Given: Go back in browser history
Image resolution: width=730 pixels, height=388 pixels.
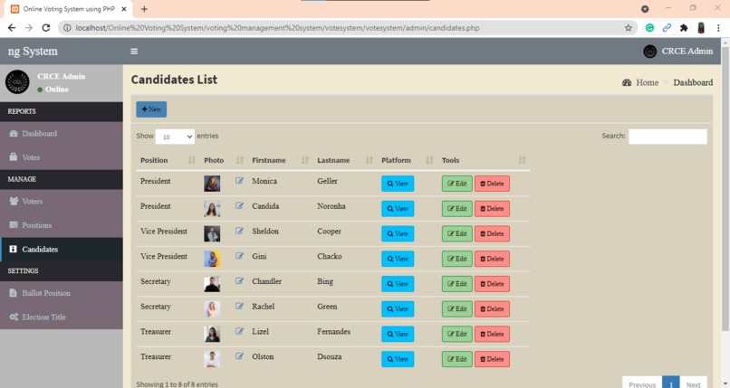Looking at the screenshot, I should pos(12,28).
